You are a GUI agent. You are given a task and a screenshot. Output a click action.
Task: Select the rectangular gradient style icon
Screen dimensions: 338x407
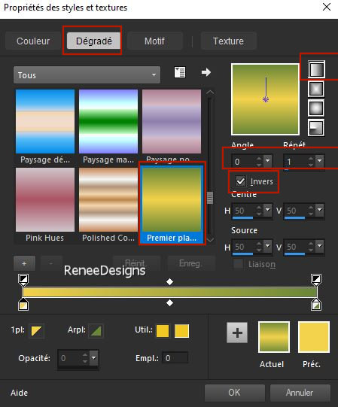316,89
